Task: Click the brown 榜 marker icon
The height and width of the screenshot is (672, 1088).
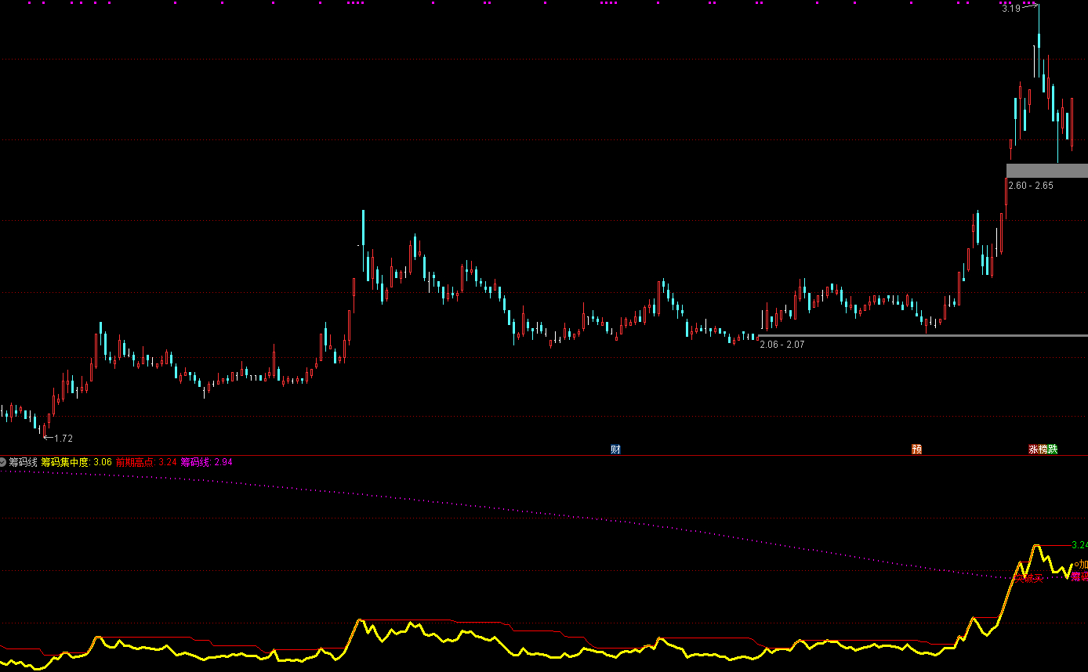Action: [1043, 450]
